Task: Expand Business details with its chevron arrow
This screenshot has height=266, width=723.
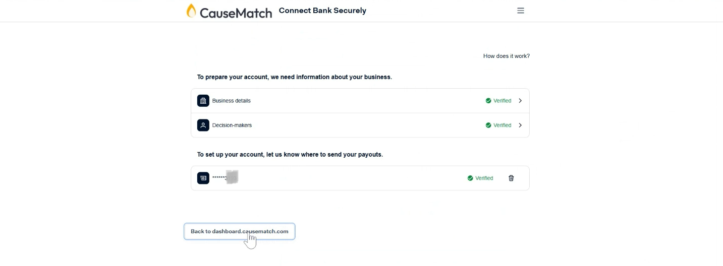Action: point(520,101)
